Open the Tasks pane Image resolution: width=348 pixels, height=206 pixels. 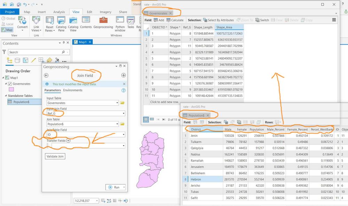(131, 22)
